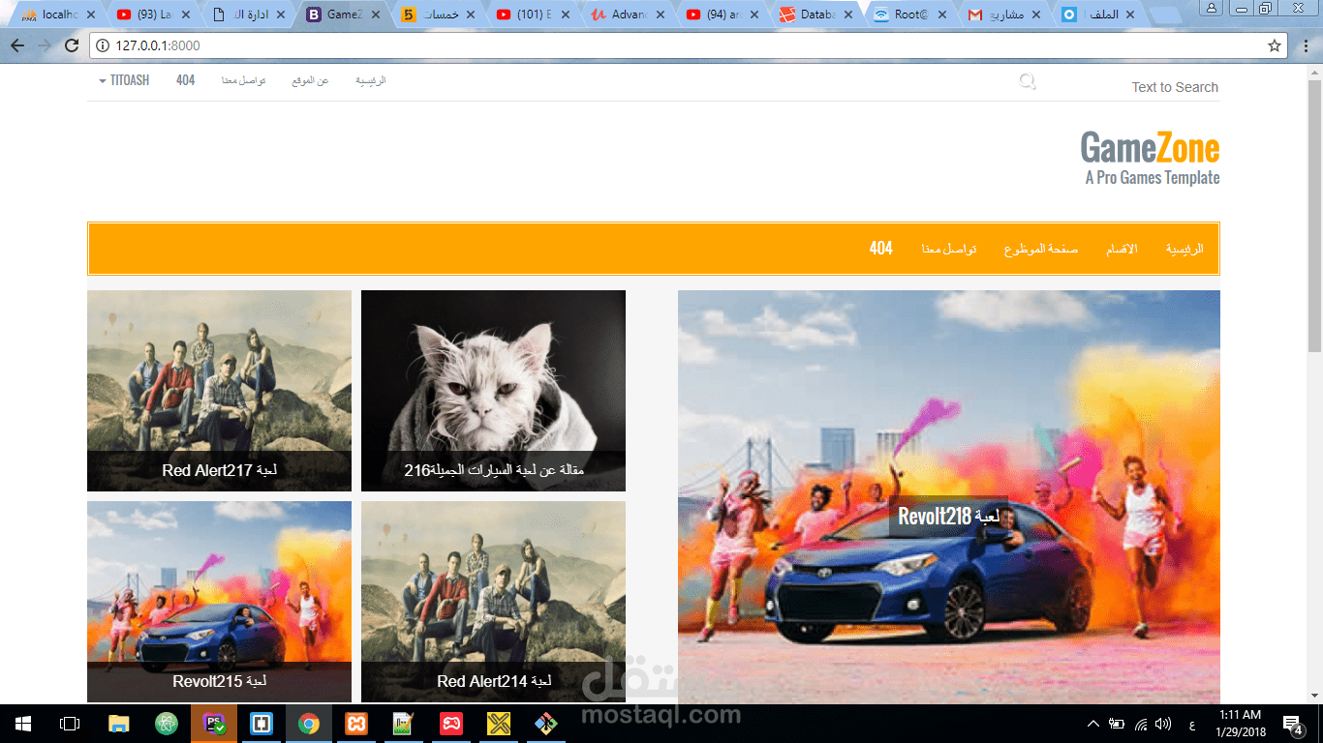
Task: Bookmark page with the star icon
Action: click(1275, 45)
